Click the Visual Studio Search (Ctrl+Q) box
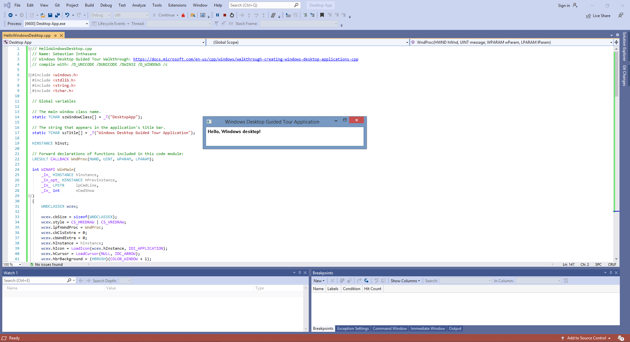The height and width of the screenshot is (342, 630). point(264,5)
